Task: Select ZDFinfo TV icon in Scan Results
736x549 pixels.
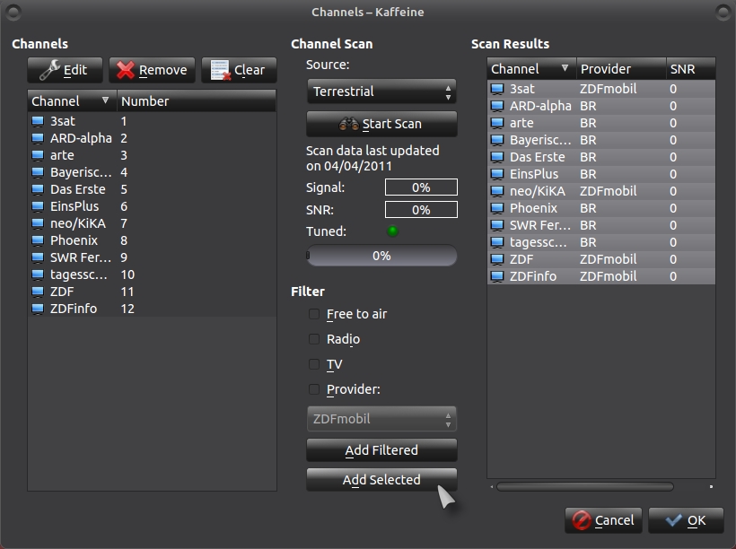Action: pyautogui.click(x=497, y=276)
